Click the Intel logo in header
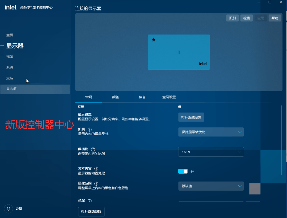This screenshot has height=218, width=287. [11, 7]
